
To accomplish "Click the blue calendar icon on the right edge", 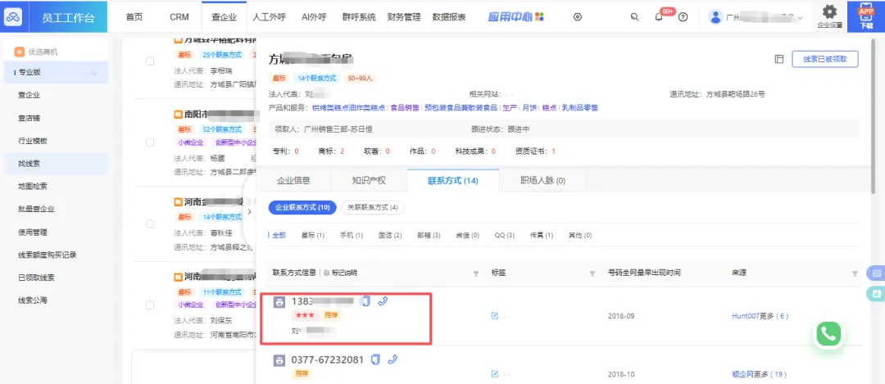I will point(876,273).
